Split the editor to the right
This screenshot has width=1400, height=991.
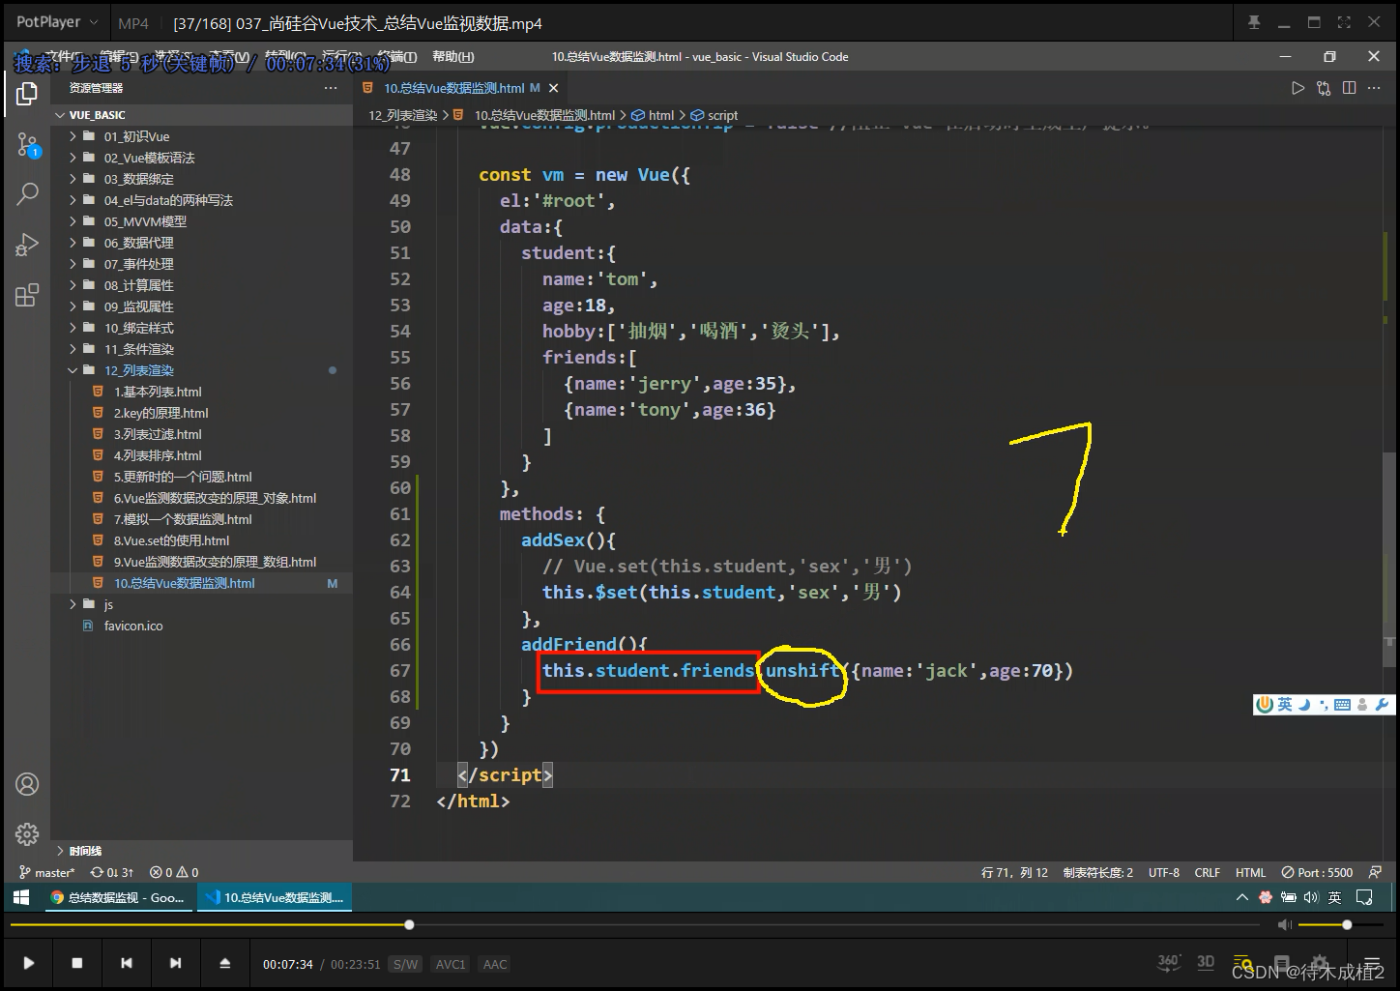[1349, 88]
